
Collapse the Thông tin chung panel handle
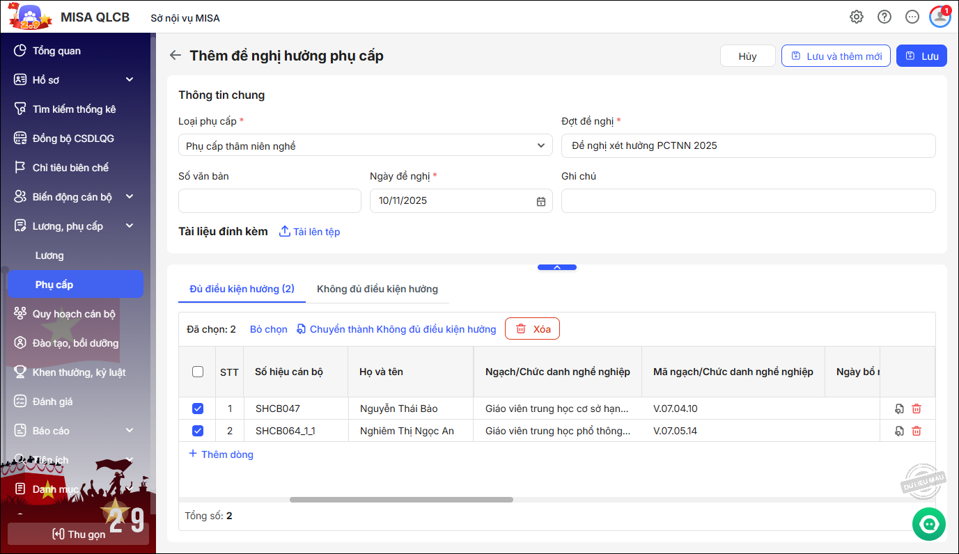pyautogui.click(x=556, y=267)
